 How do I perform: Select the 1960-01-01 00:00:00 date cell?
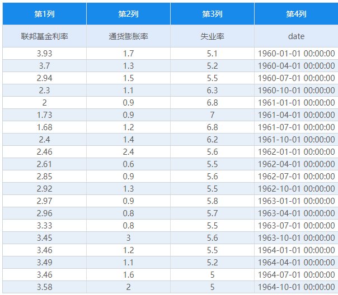coord(296,54)
